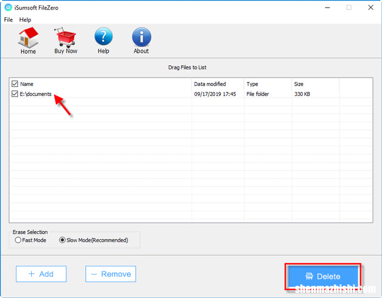Screen dimensions: 382x298
Task: Click the File folder type cell
Action: coord(258,94)
